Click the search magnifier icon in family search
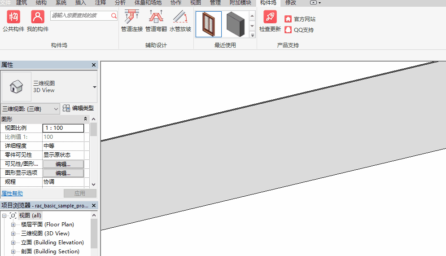Image resolution: width=446 pixels, height=256 pixels. pos(114,15)
